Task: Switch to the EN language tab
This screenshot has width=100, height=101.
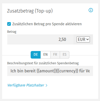Action: pos(45,55)
